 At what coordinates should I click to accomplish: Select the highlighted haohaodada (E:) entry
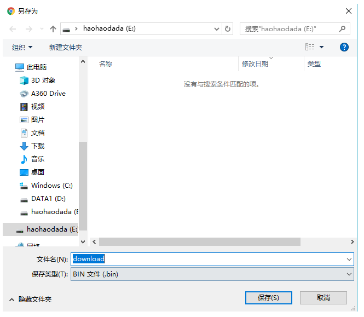coord(41,229)
